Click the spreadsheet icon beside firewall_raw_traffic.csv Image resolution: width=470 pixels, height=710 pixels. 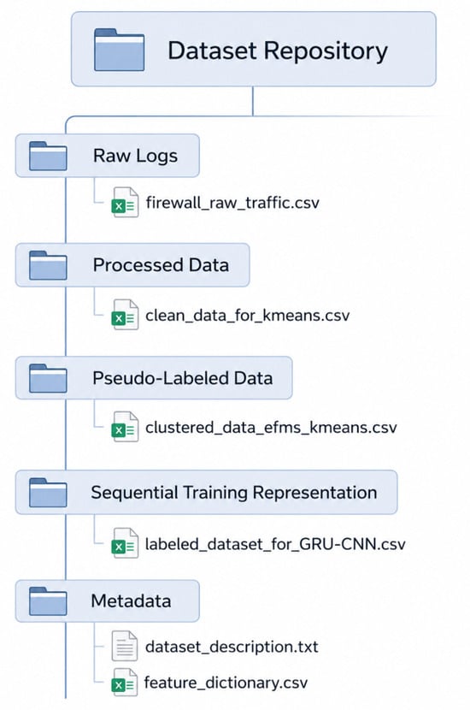point(125,203)
